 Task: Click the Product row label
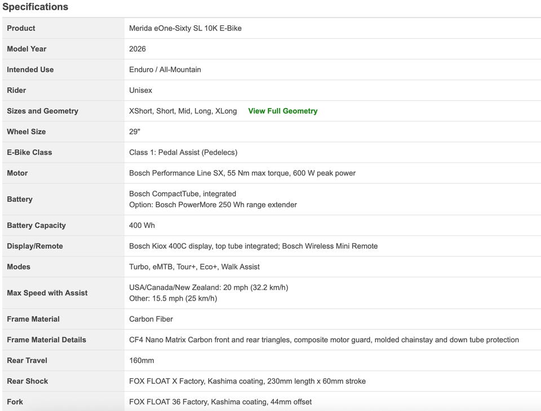(21, 28)
